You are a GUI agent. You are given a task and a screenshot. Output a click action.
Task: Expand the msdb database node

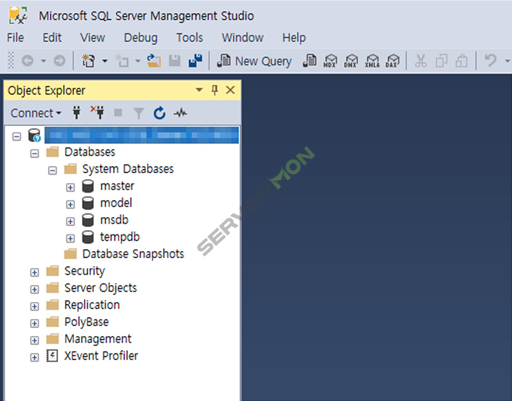click(x=70, y=221)
